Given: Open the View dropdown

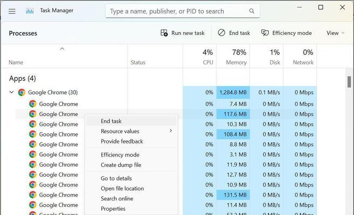Looking at the screenshot, I should tap(336, 33).
